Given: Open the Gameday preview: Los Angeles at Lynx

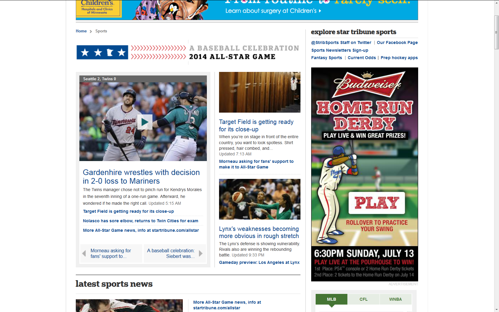Looking at the screenshot, I should coord(259,262).
